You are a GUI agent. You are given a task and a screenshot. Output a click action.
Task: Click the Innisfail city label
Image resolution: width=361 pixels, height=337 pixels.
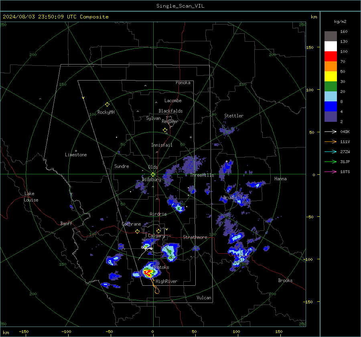coord(162,145)
